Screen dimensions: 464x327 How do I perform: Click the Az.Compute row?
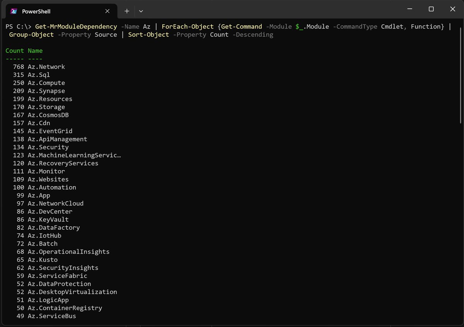39,83
